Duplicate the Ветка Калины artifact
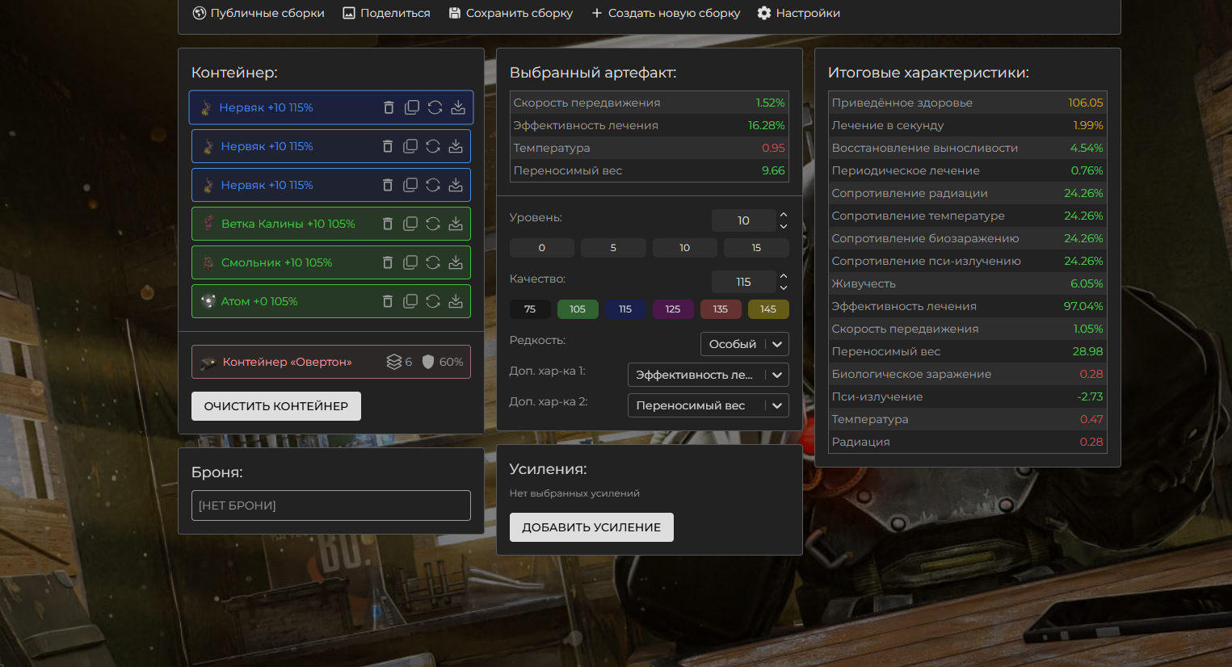Screen dimensions: 1232x667 410,224
